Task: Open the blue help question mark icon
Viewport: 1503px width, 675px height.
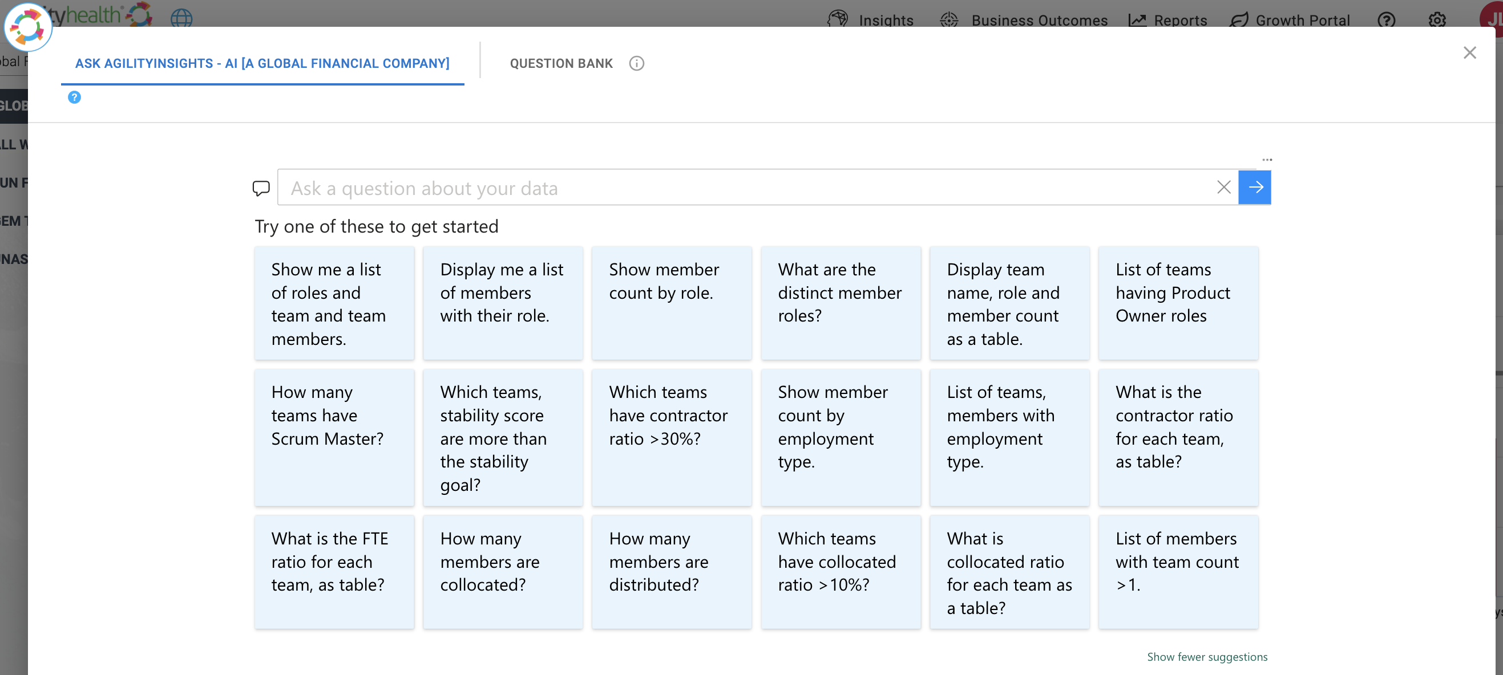Action: click(x=74, y=97)
